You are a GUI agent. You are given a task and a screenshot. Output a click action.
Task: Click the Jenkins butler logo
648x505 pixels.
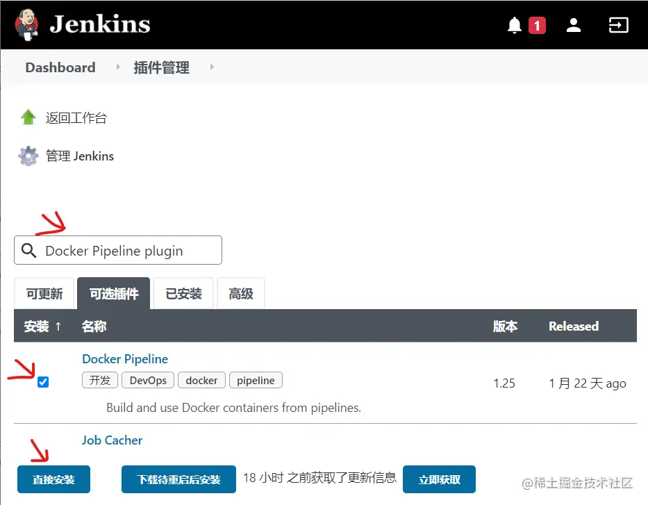pyautogui.click(x=27, y=25)
